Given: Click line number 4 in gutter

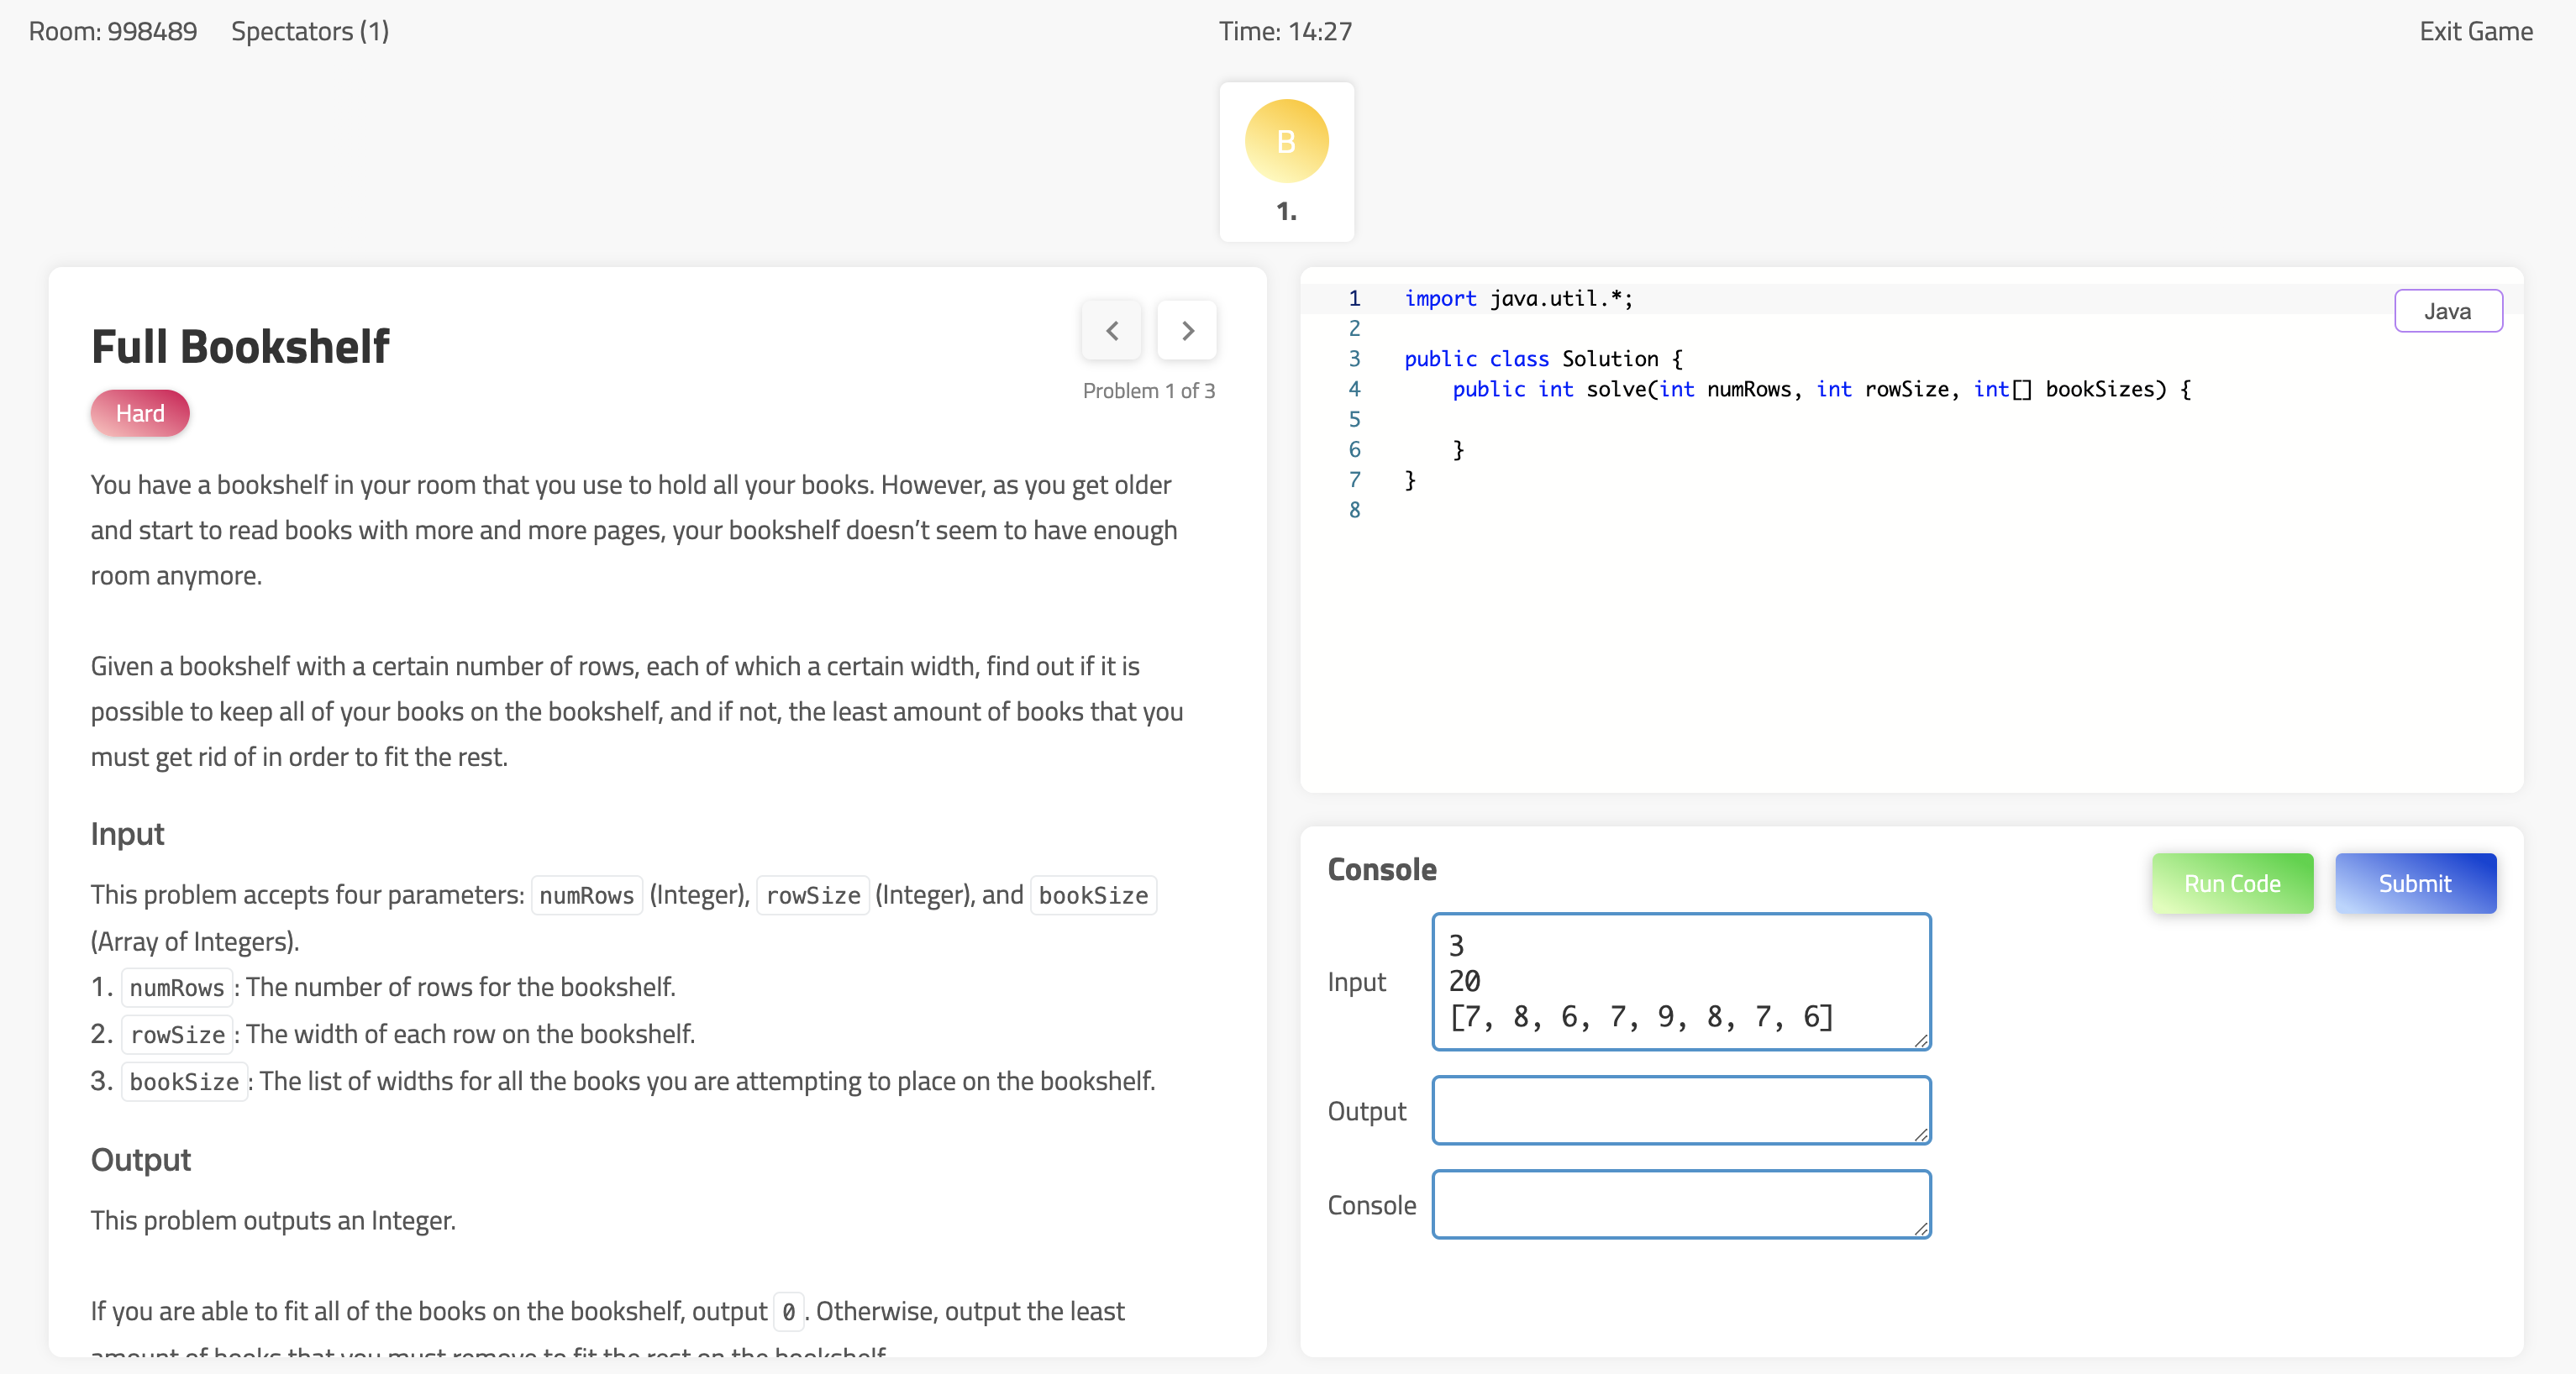Looking at the screenshot, I should coord(1354,390).
